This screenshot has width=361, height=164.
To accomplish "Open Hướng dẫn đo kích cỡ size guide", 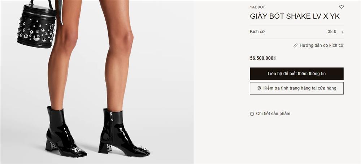I will (321, 45).
